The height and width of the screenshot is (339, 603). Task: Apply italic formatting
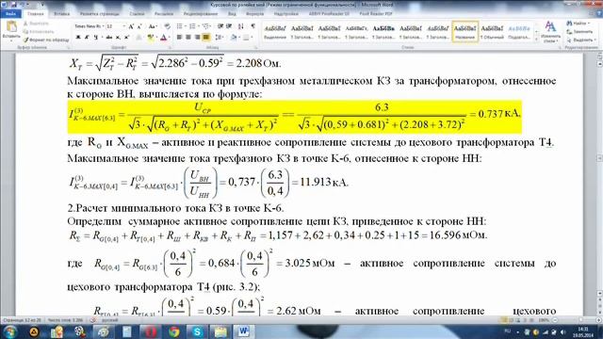point(87,38)
